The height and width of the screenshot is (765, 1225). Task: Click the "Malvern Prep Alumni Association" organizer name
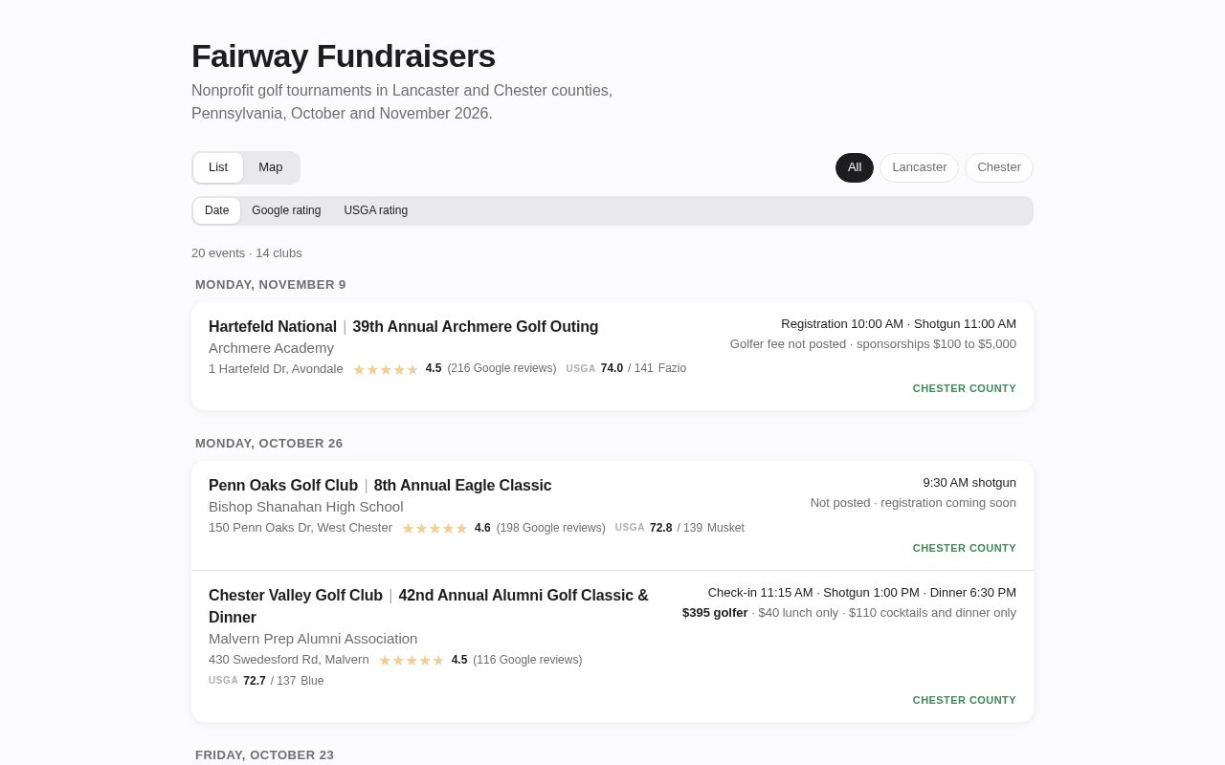click(313, 639)
